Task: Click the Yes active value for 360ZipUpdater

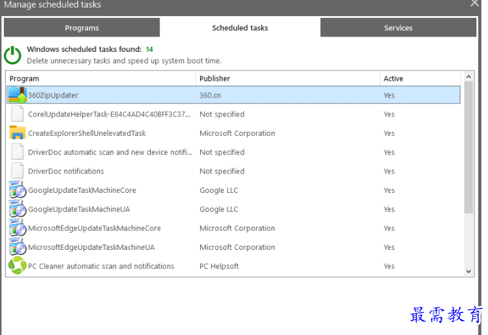Action: click(389, 95)
